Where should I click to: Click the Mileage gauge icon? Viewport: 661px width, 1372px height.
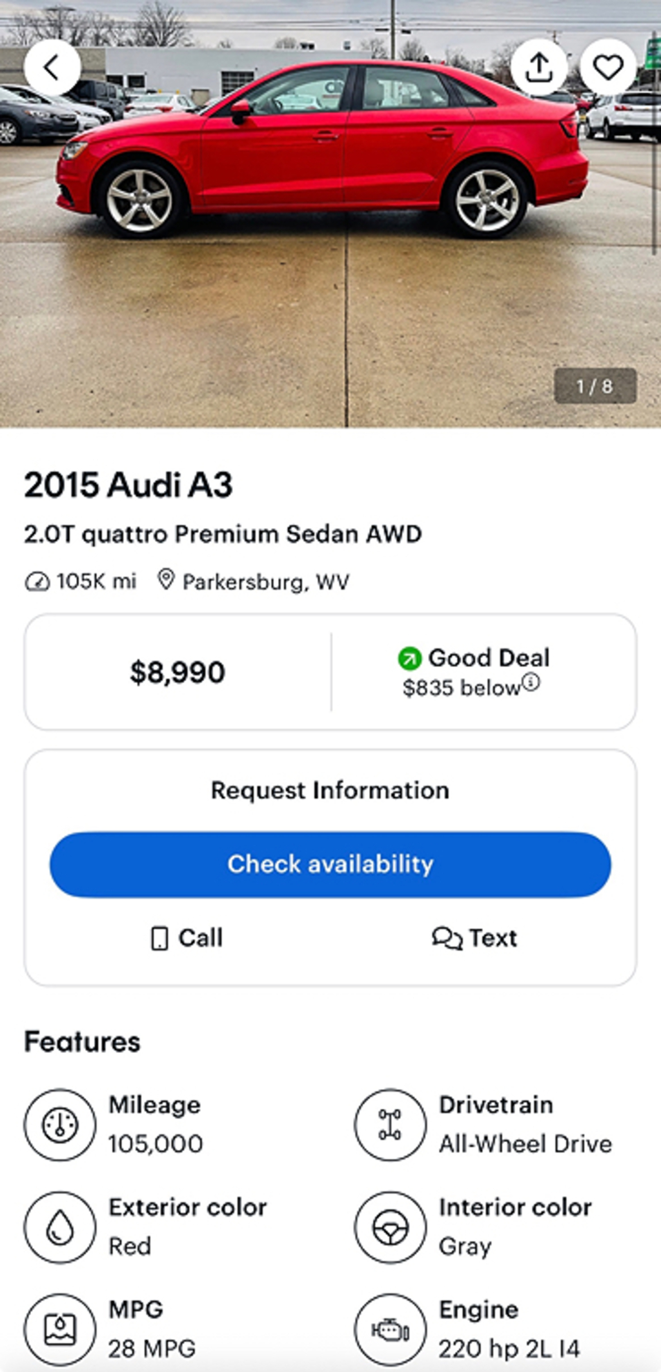[x=60, y=1125]
